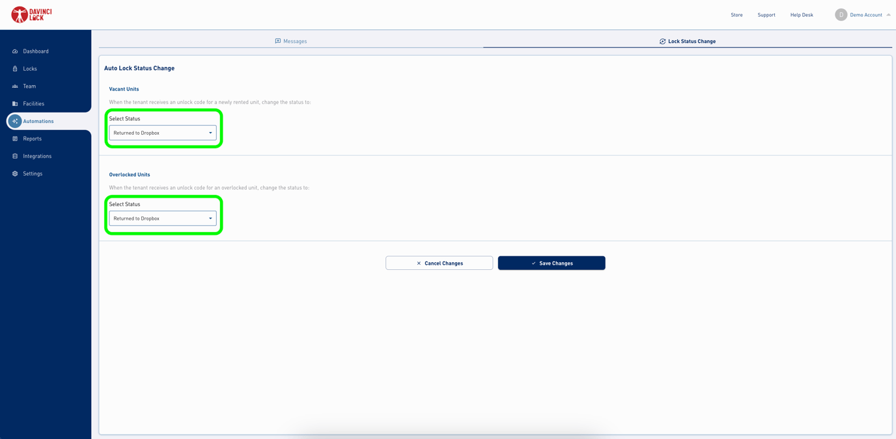Click the Integrations sidebar icon
896x439 pixels.
tap(14, 155)
